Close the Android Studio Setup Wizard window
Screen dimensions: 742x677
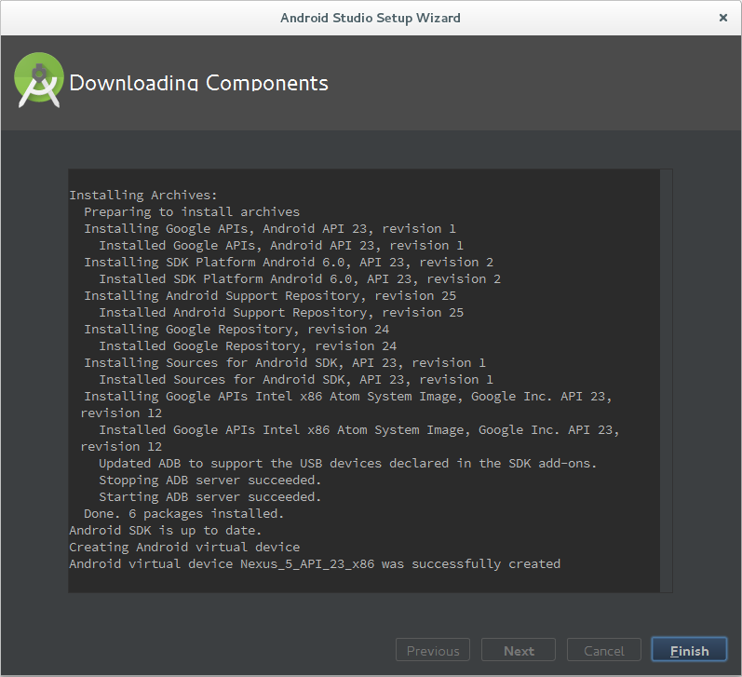723,18
